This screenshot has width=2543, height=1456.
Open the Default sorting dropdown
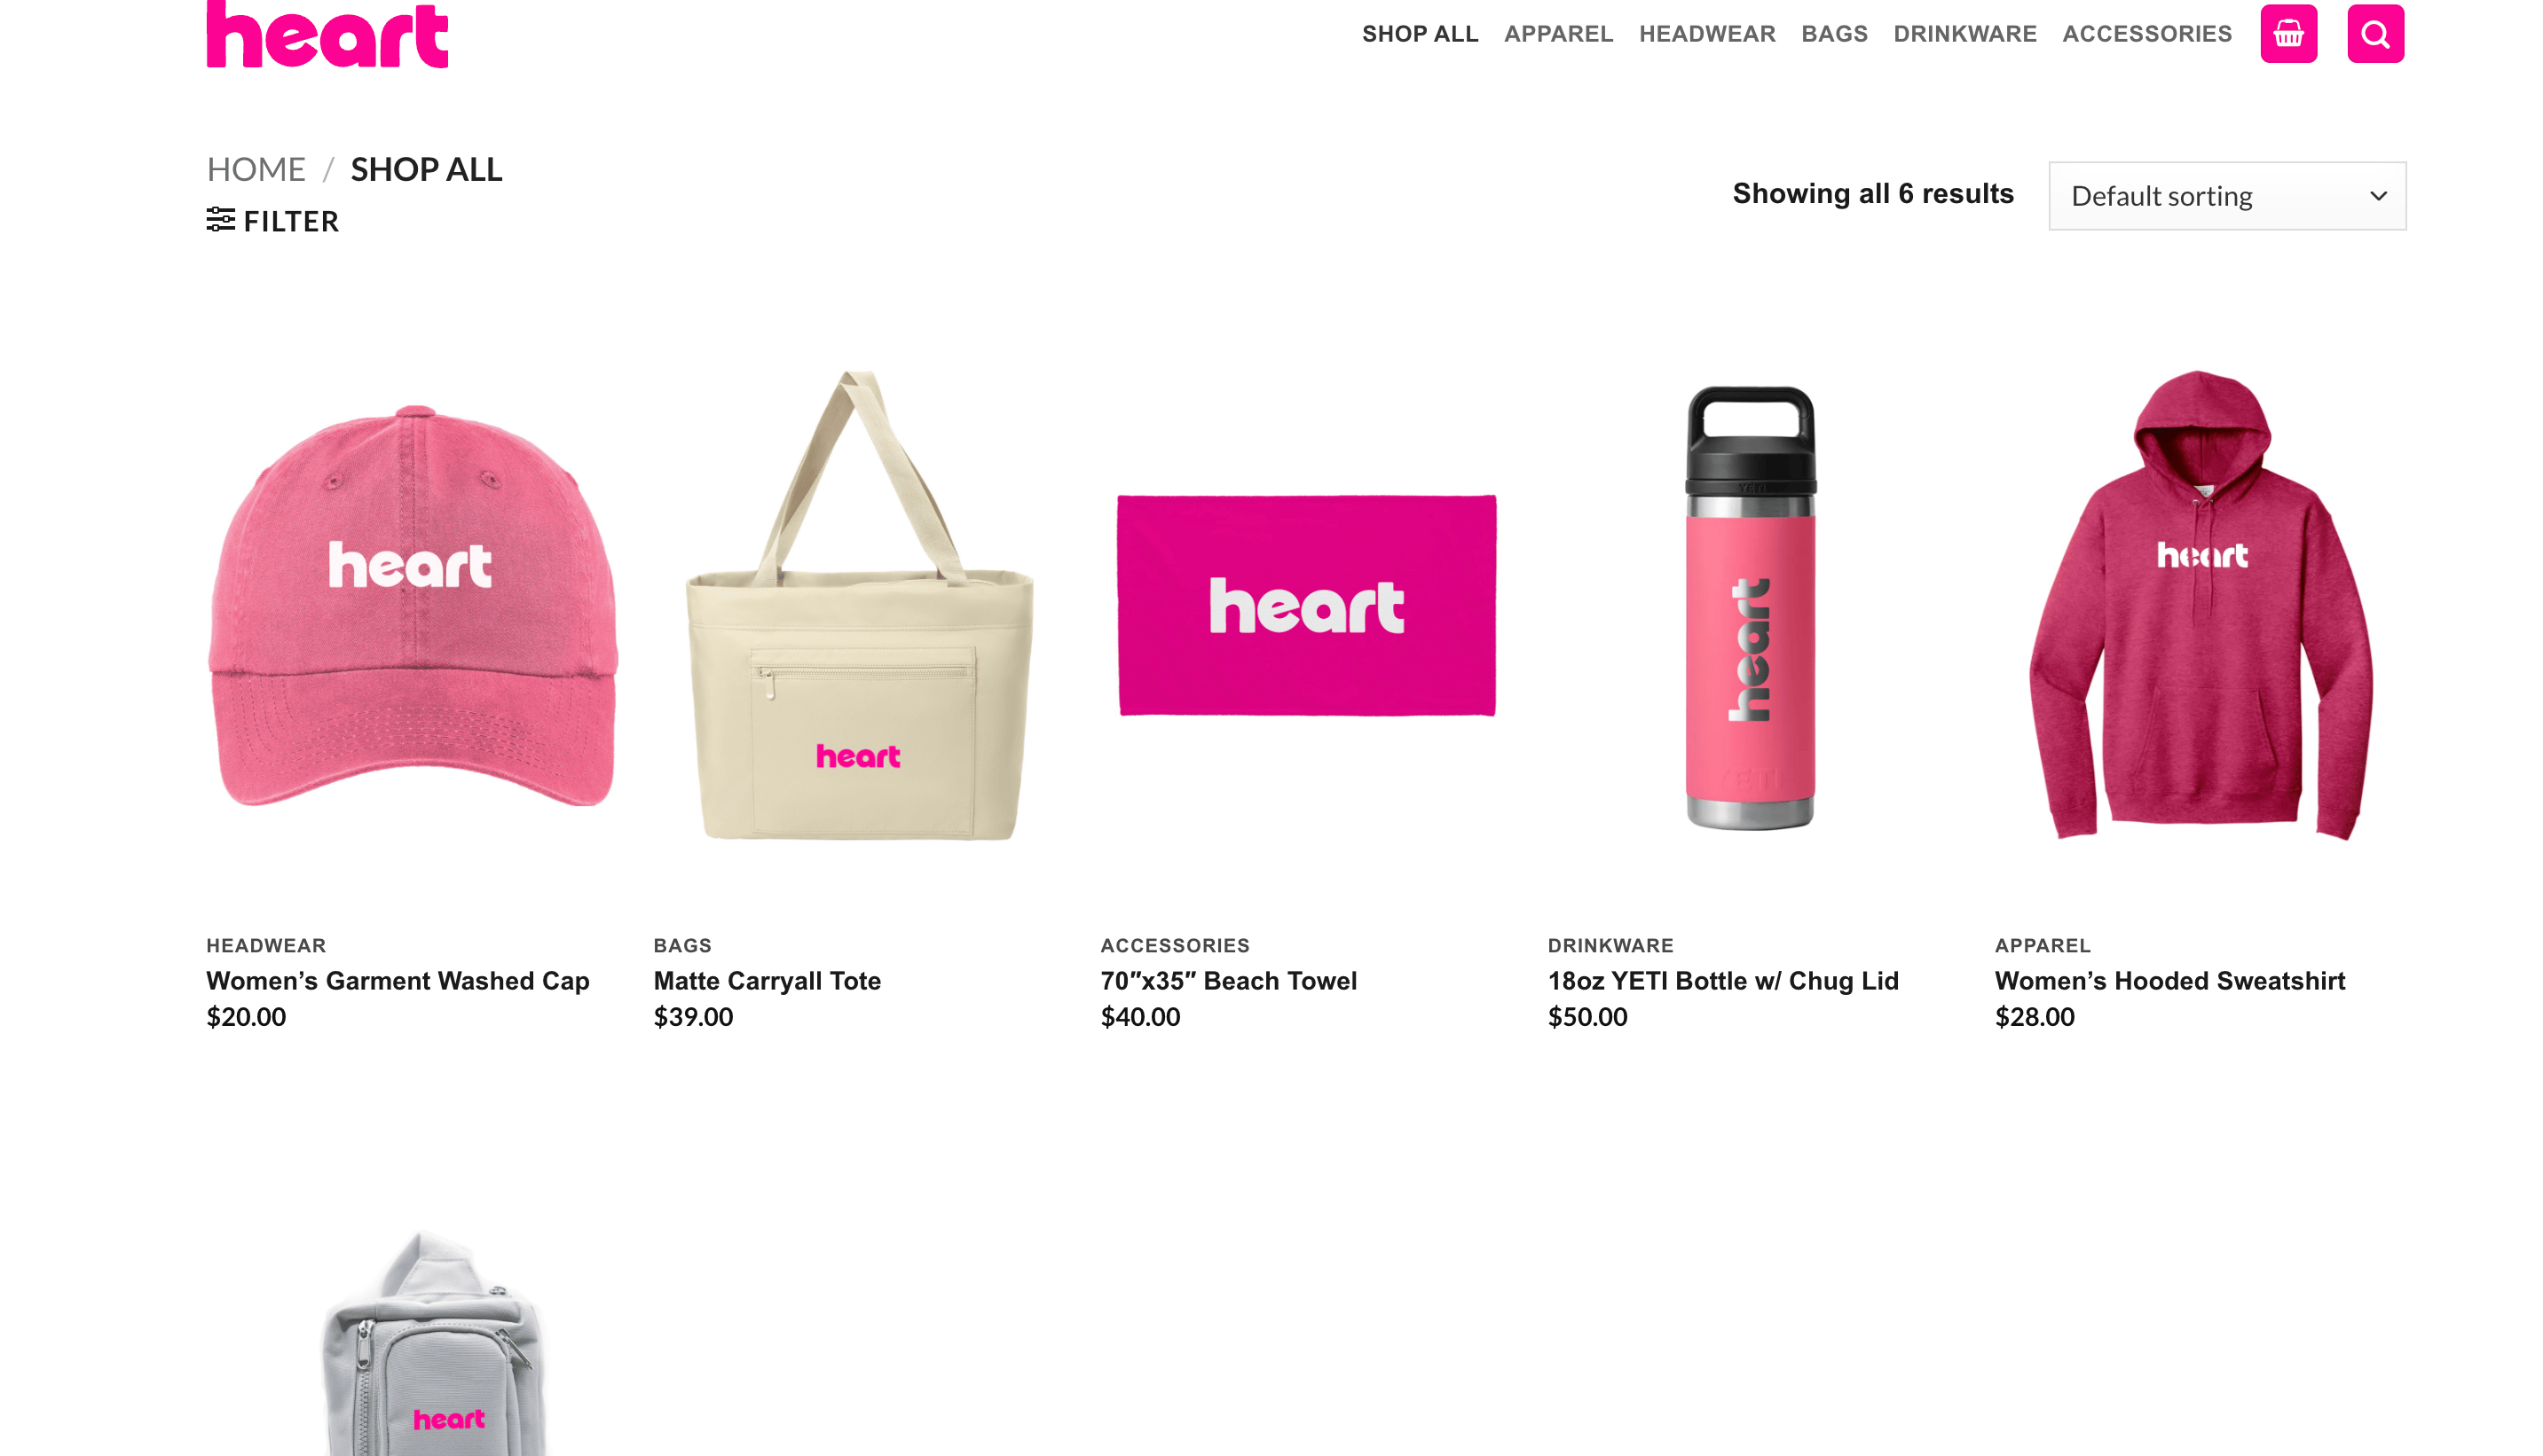point(2227,196)
